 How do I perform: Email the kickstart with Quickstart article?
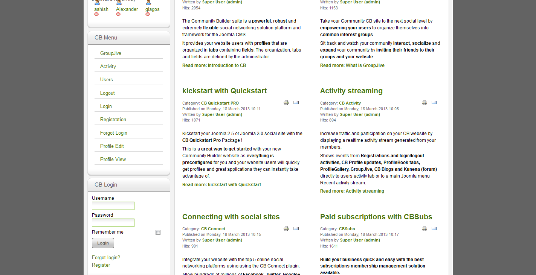tap(296, 102)
